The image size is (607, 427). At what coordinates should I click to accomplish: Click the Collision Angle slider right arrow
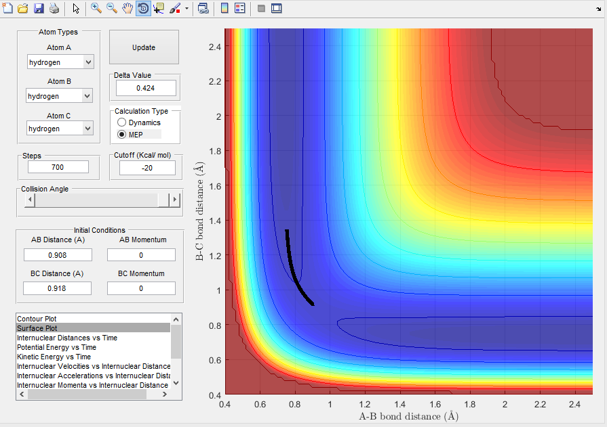tap(175, 200)
